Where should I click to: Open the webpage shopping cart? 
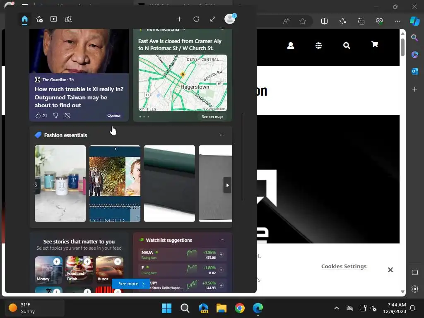click(x=374, y=45)
